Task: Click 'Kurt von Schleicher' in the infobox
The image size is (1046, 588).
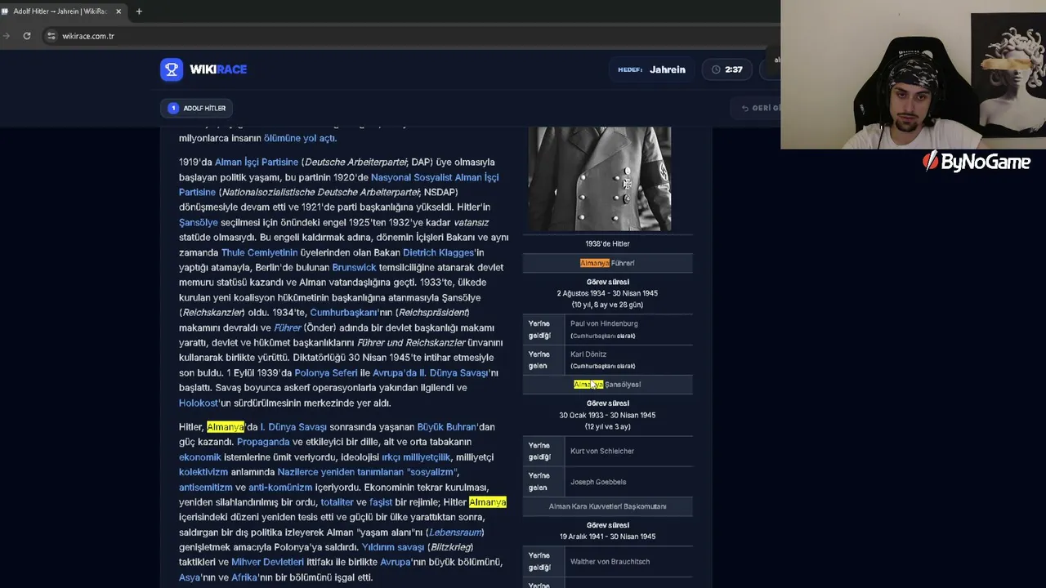Action: 602,451
